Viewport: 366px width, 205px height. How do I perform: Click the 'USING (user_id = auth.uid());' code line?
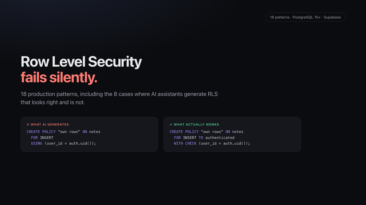coord(63,143)
